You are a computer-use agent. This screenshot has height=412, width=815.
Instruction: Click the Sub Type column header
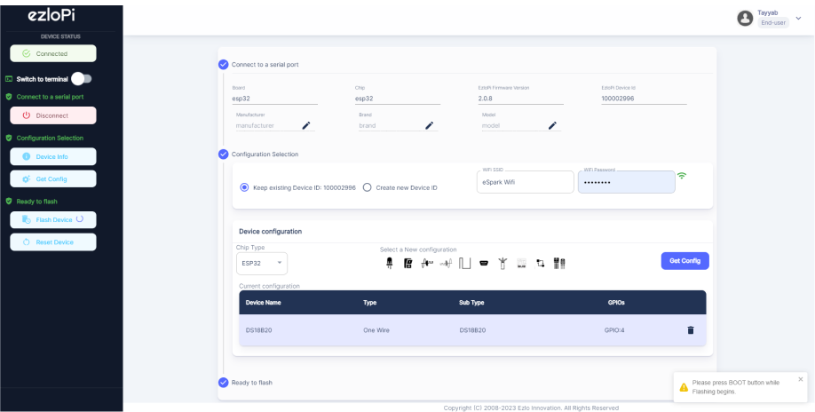pos(471,303)
